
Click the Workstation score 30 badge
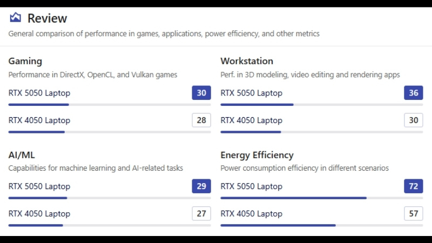(x=414, y=120)
